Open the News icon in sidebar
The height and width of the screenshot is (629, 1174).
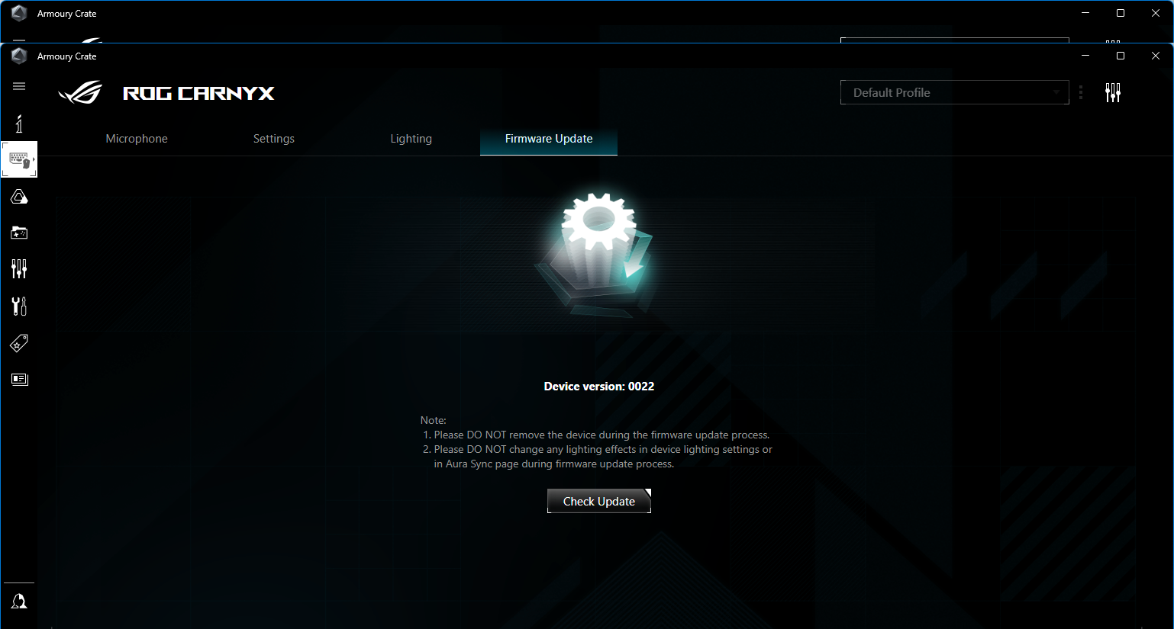click(x=19, y=379)
